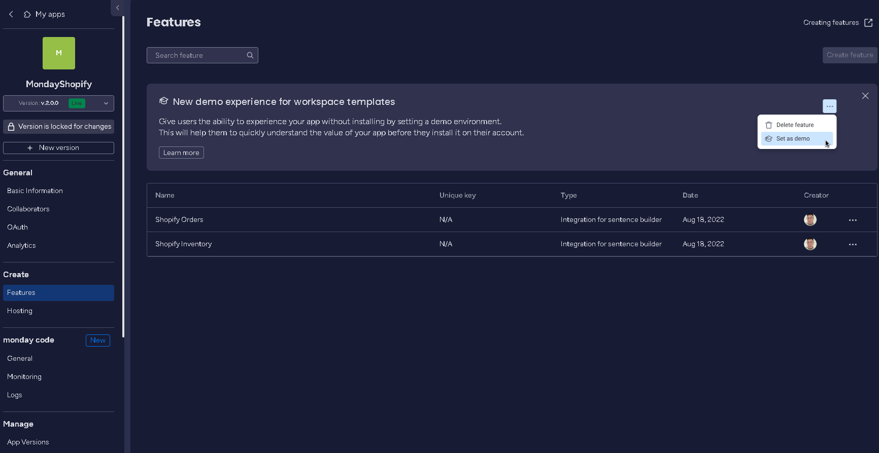Click creator avatar in Shopify Orders row
Viewport: 879px width, 453px height.
coord(810,220)
